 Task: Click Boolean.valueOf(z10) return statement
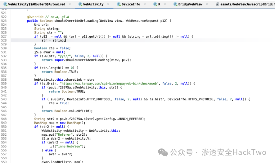67,111
